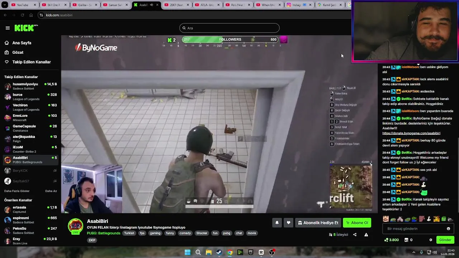Click the browser back arrow
Viewport: 459px width, 258px height.
coord(5,15)
